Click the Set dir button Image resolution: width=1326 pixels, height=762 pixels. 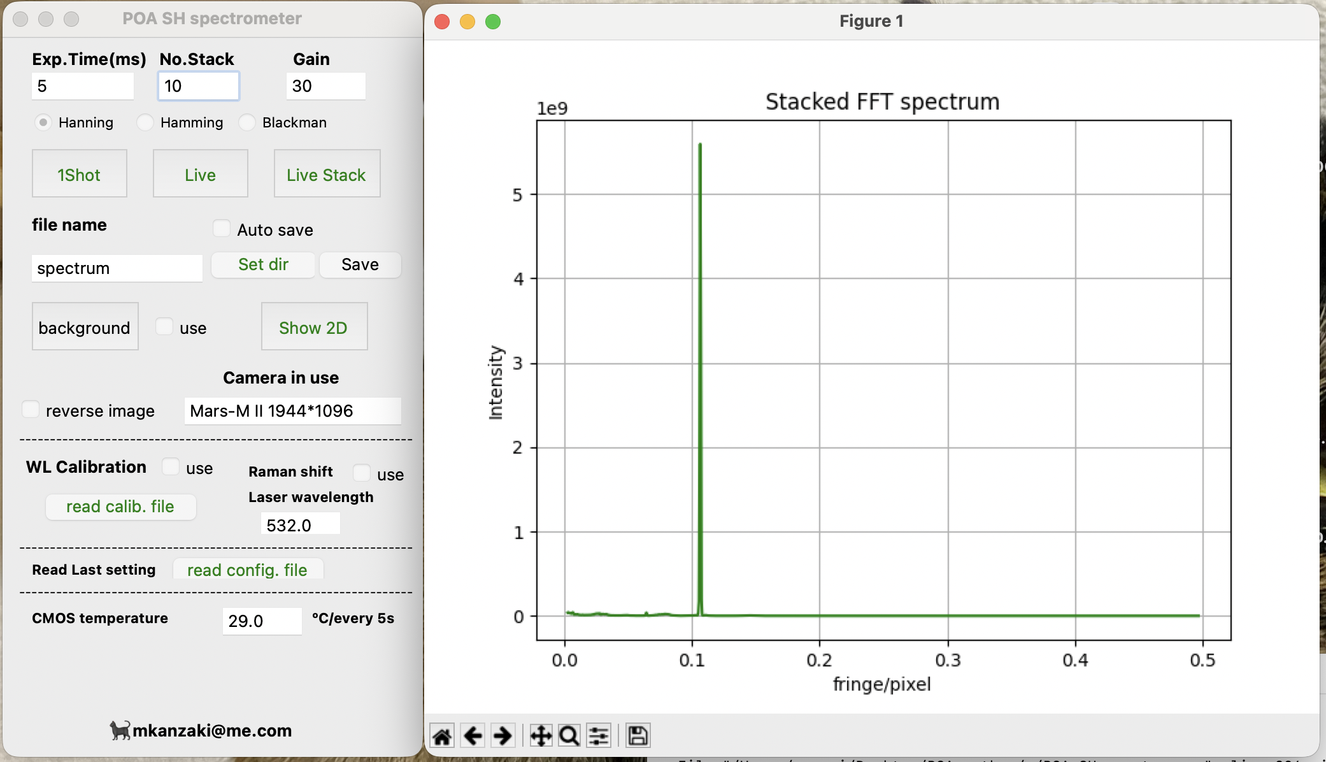tap(263, 264)
